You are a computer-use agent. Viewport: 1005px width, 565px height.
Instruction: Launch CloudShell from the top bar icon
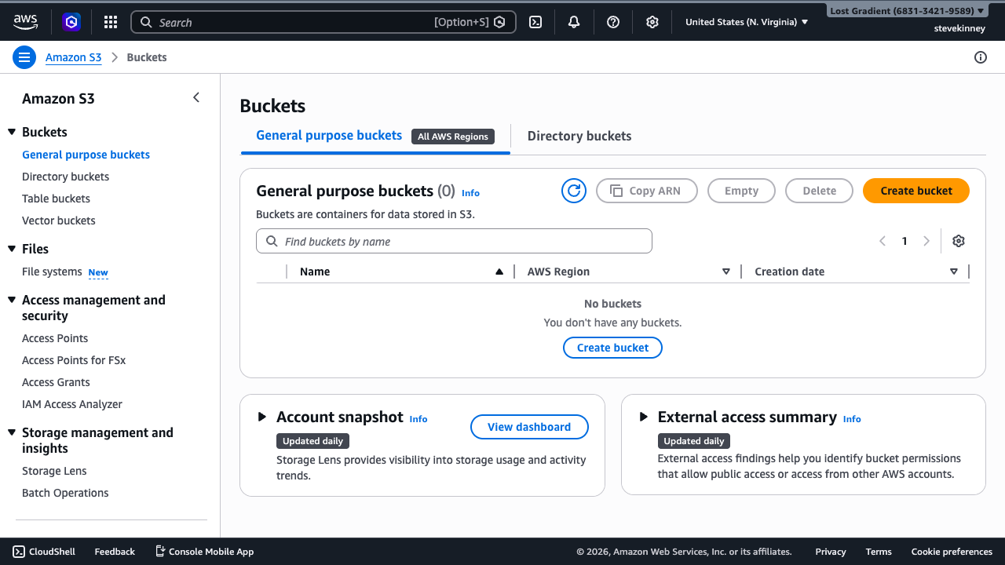pos(535,22)
